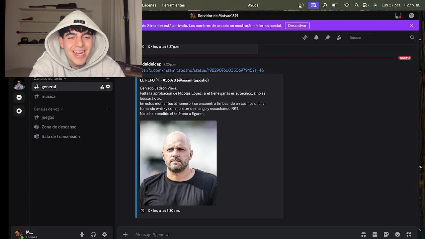The image size is (425, 239).
Task: Mute the microphone in user panel
Action: [x=82, y=234]
